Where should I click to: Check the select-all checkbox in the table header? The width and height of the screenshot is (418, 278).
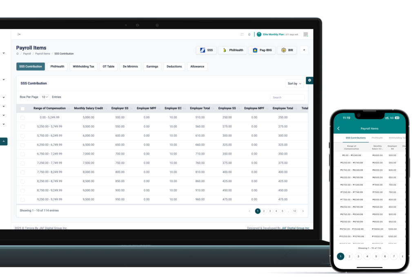(22, 108)
